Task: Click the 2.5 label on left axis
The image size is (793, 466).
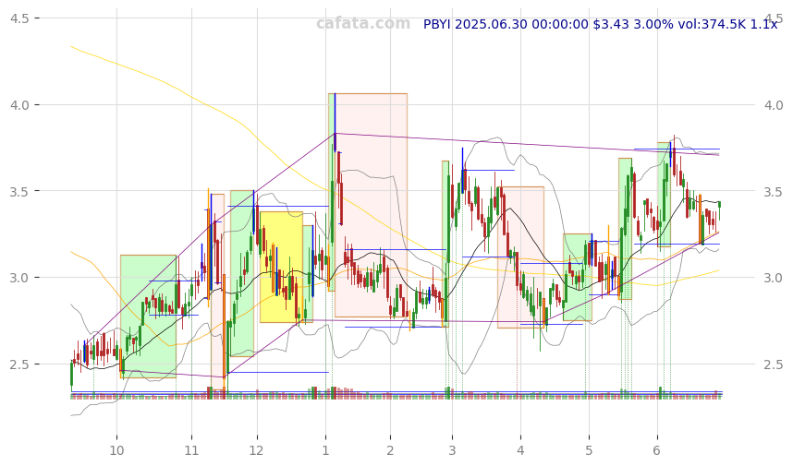Action: pyautogui.click(x=18, y=364)
